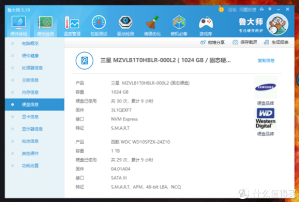
Task: Click 硬盘品牌 label under Samsung logo
Action: click(x=266, y=103)
